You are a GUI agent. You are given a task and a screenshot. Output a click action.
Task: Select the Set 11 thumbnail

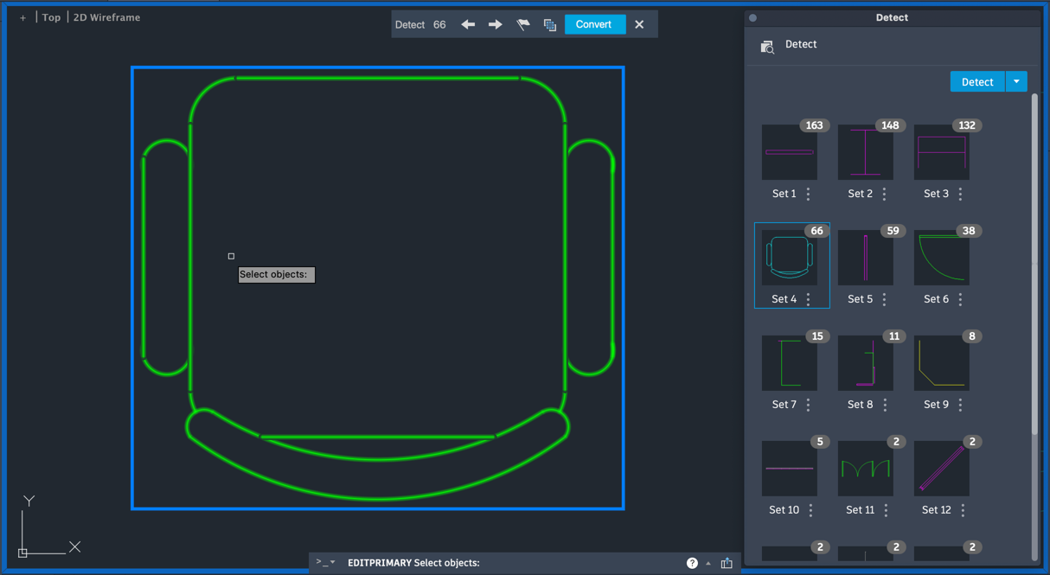866,469
